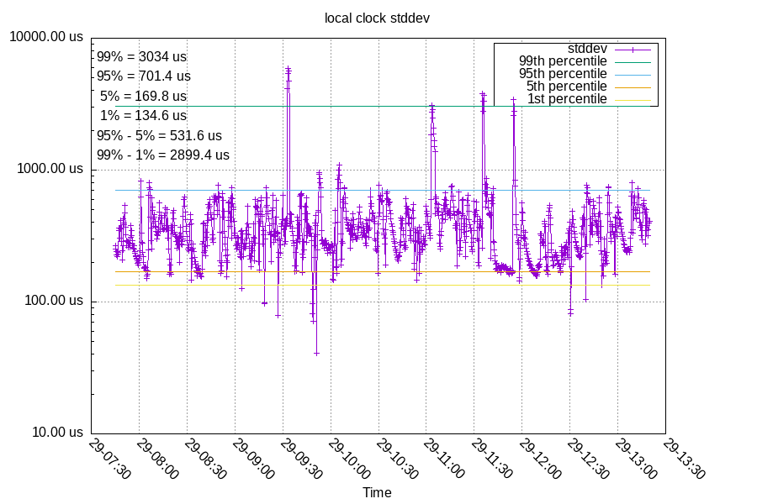Click the 1st percentile legend label

click(567, 99)
